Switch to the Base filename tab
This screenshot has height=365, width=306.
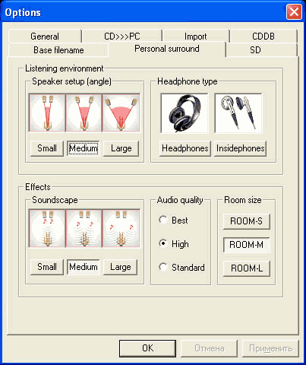pyautogui.click(x=58, y=50)
